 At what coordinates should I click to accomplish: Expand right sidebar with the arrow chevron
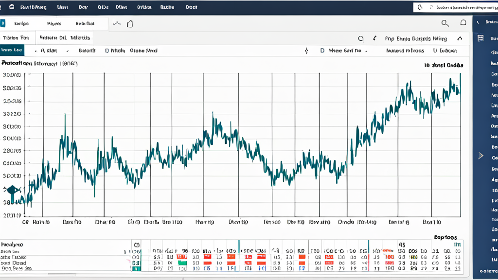tap(481, 156)
